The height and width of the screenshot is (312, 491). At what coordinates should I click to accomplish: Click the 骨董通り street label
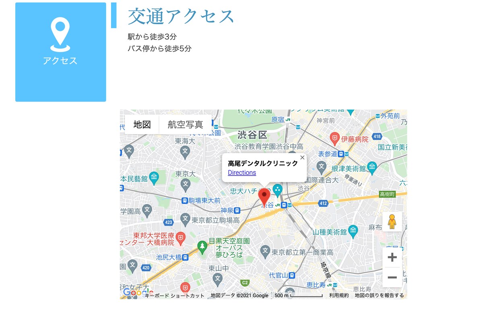coord(353,180)
